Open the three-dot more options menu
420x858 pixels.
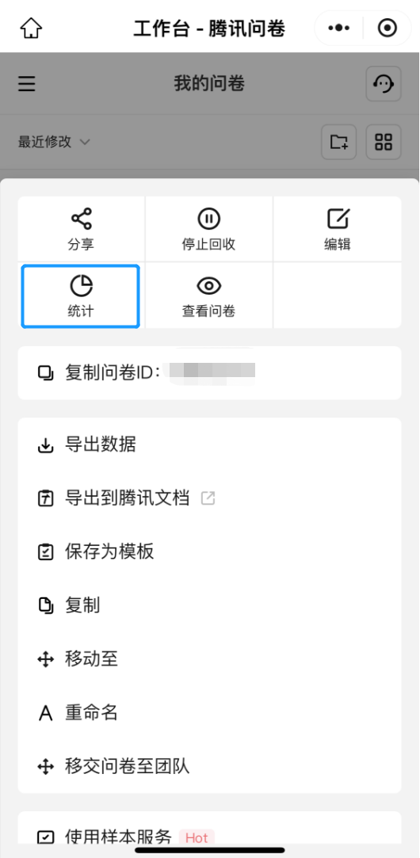[x=338, y=28]
